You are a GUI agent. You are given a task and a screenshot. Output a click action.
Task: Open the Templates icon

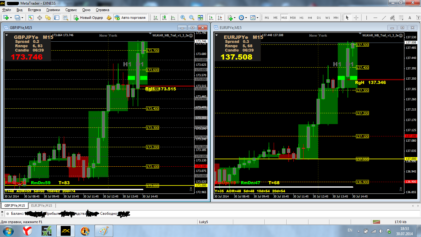253,18
